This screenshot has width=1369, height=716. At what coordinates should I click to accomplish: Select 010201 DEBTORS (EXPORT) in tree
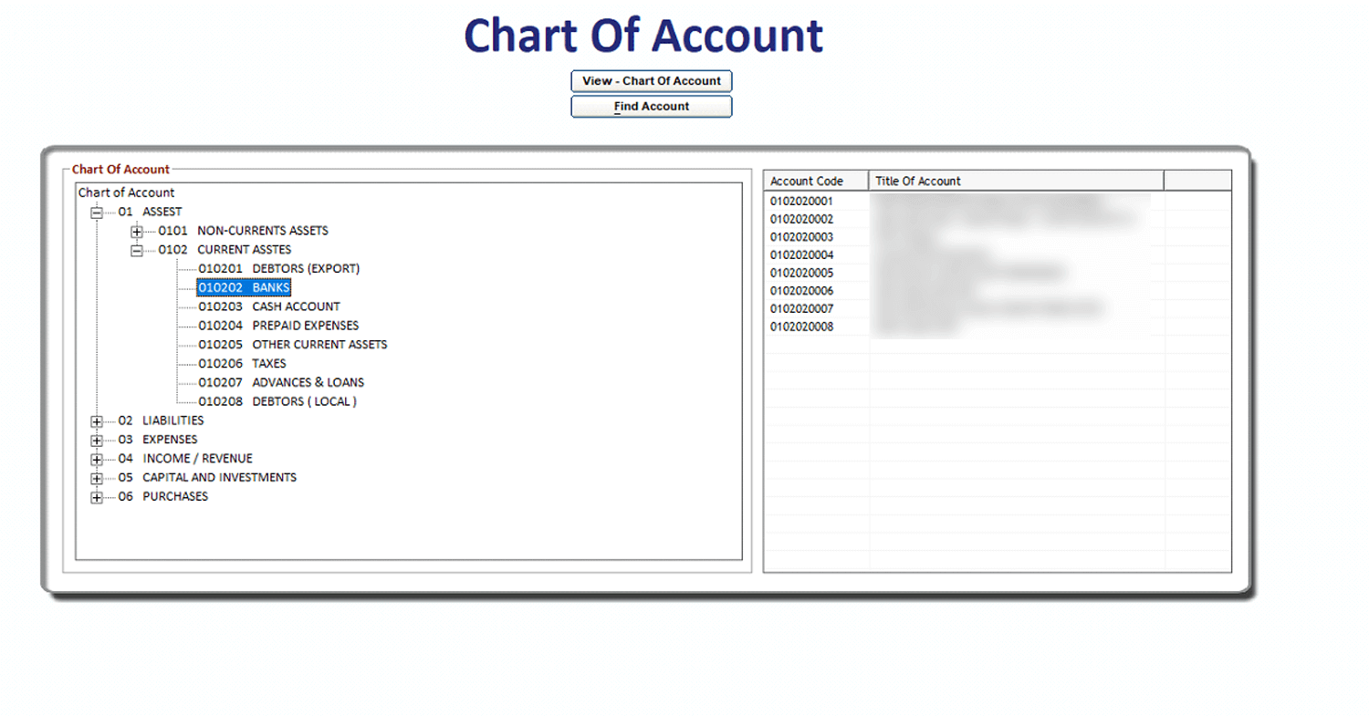[278, 269]
